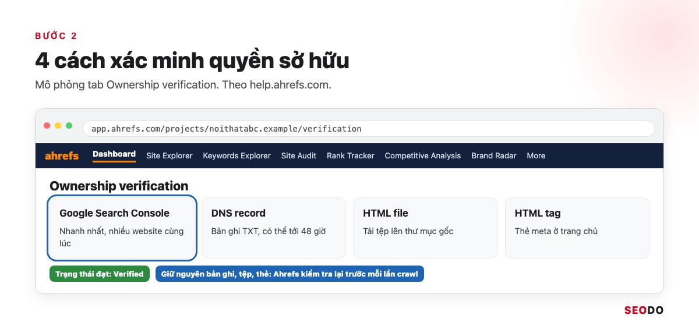
Task: Click the "BƯỚC 2" label
Action: tap(56, 36)
